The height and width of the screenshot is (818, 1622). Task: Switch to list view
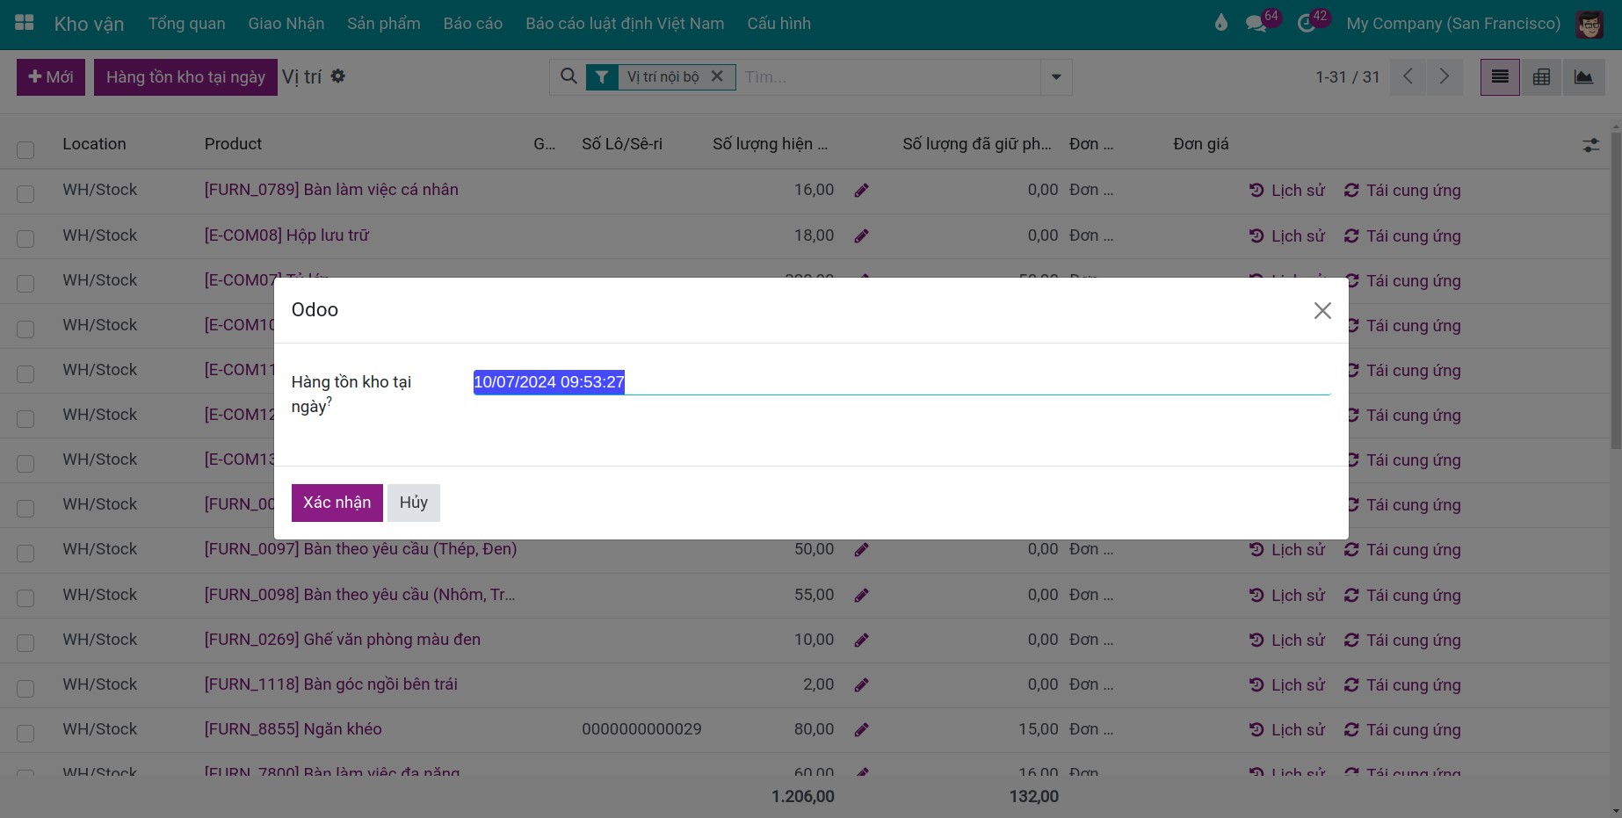[x=1500, y=77]
